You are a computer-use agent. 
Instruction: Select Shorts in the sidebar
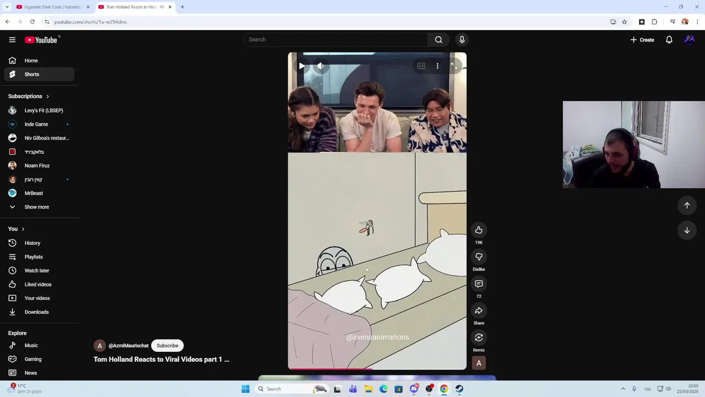pos(39,74)
